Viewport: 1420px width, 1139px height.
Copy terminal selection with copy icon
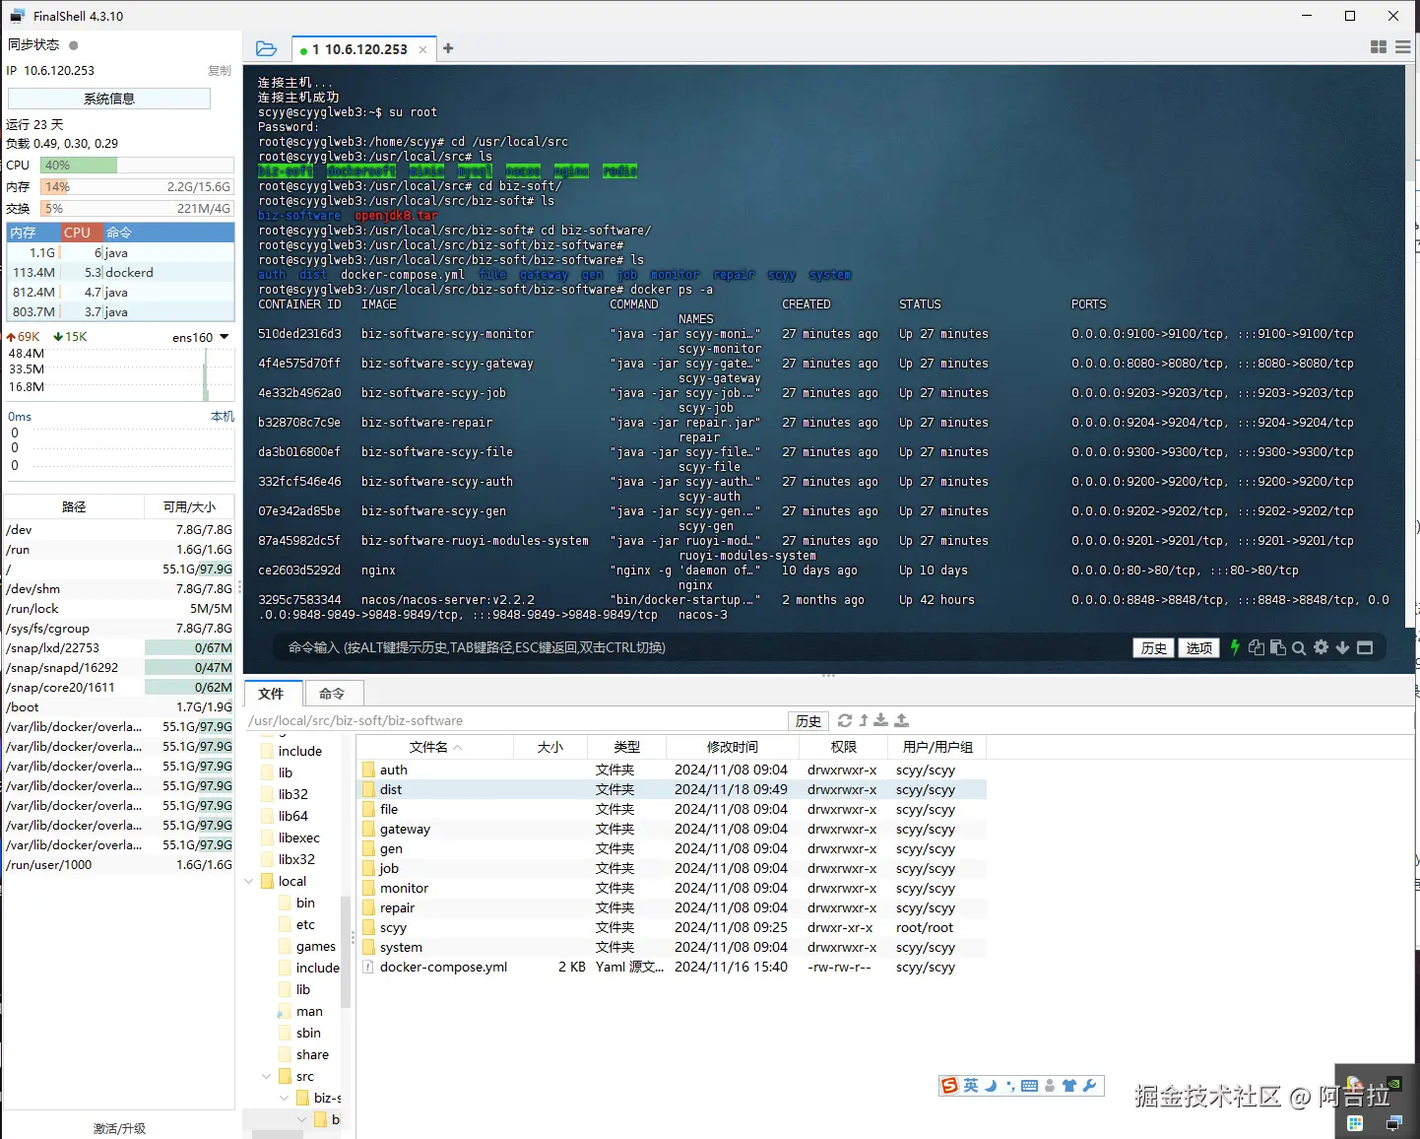click(x=1257, y=647)
